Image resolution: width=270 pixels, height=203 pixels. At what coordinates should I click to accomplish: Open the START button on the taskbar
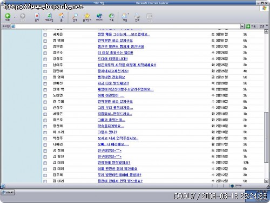[x=8, y=193]
